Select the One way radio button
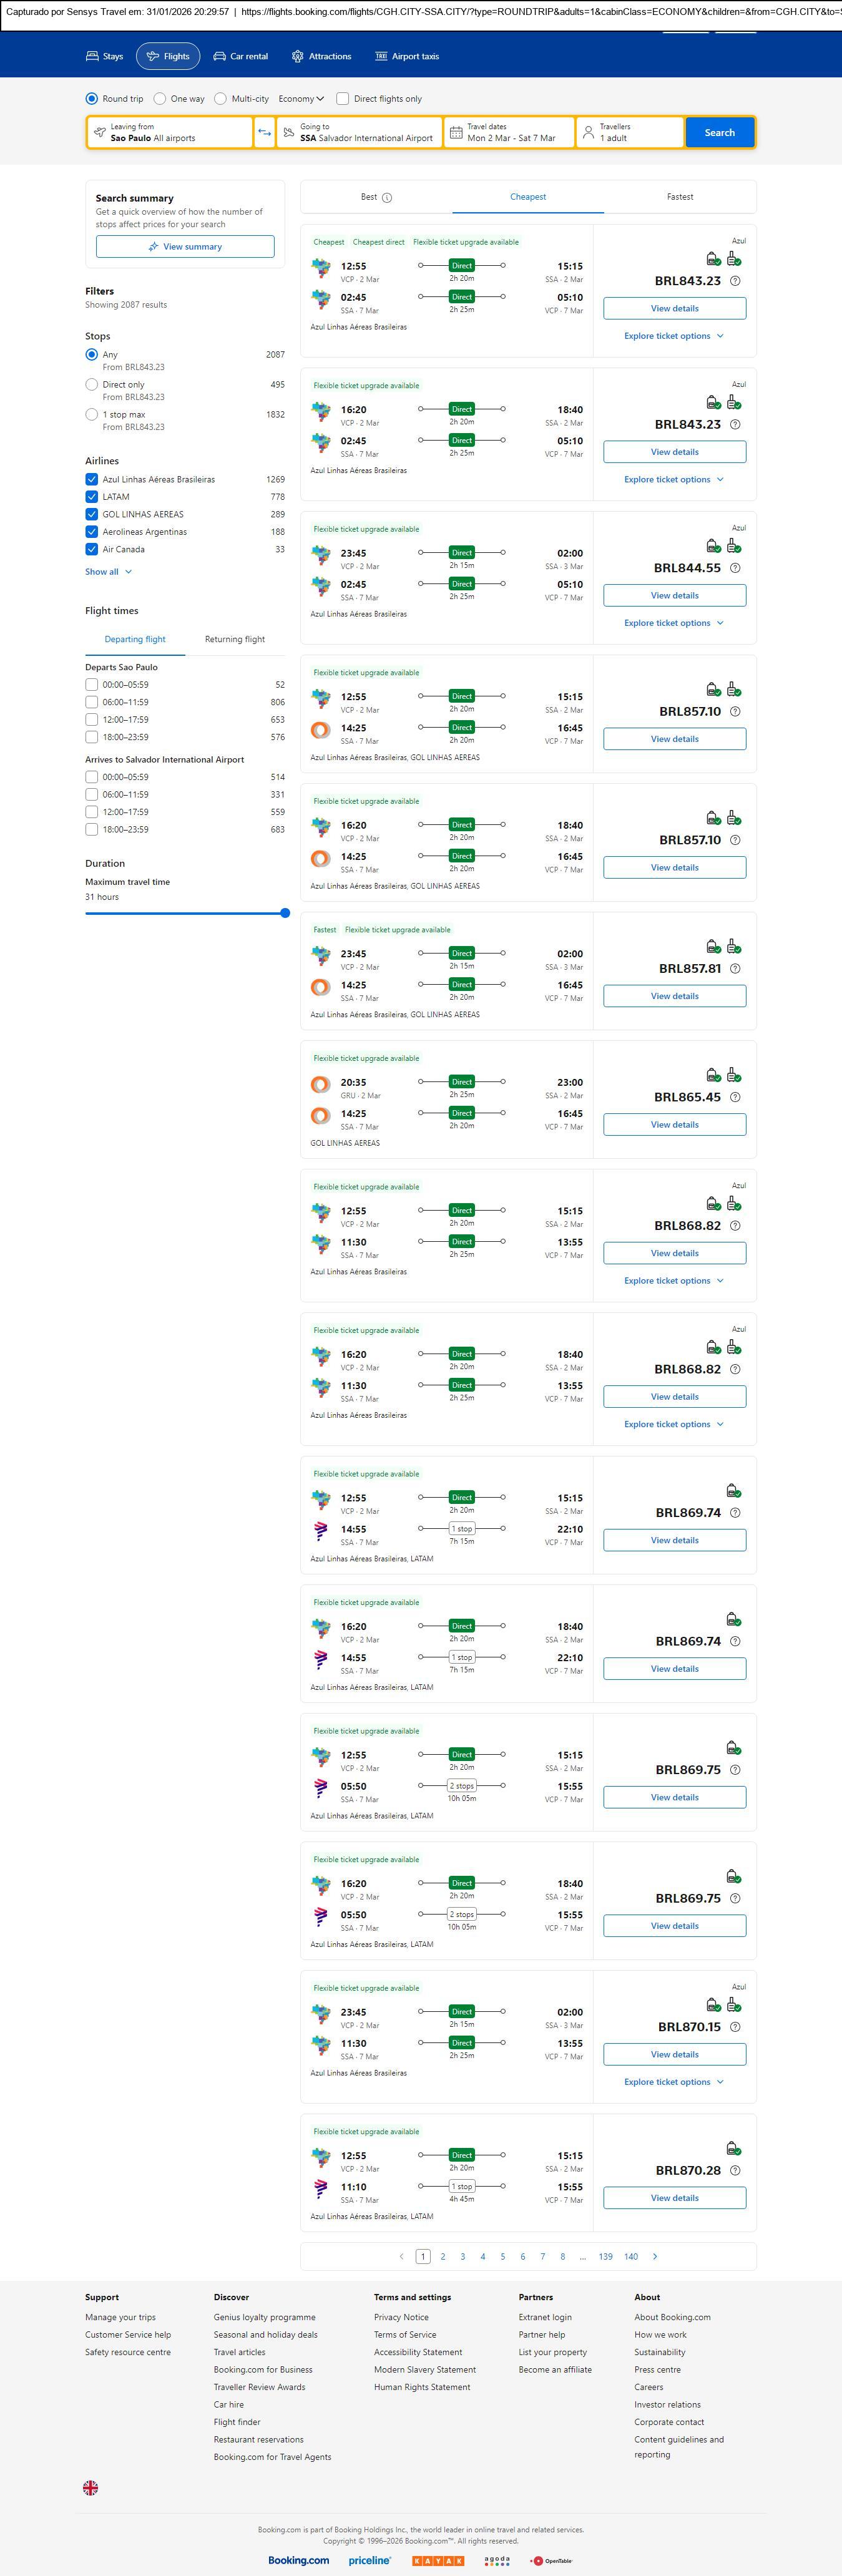Image resolution: width=842 pixels, height=2576 pixels. click(x=159, y=99)
